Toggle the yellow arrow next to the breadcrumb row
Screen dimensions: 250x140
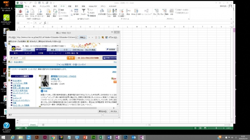pyautogui.click(x=9, y=62)
